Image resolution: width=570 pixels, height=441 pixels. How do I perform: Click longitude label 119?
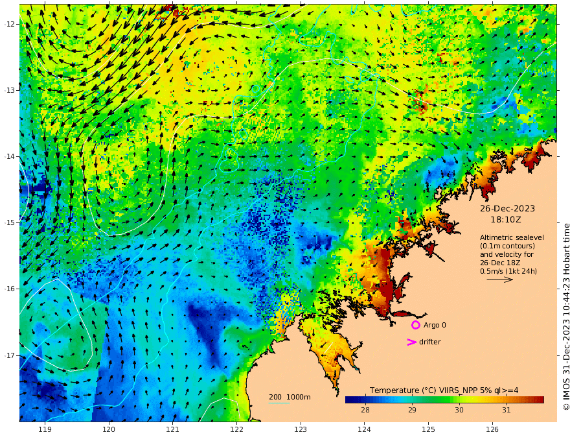[x=45, y=430]
